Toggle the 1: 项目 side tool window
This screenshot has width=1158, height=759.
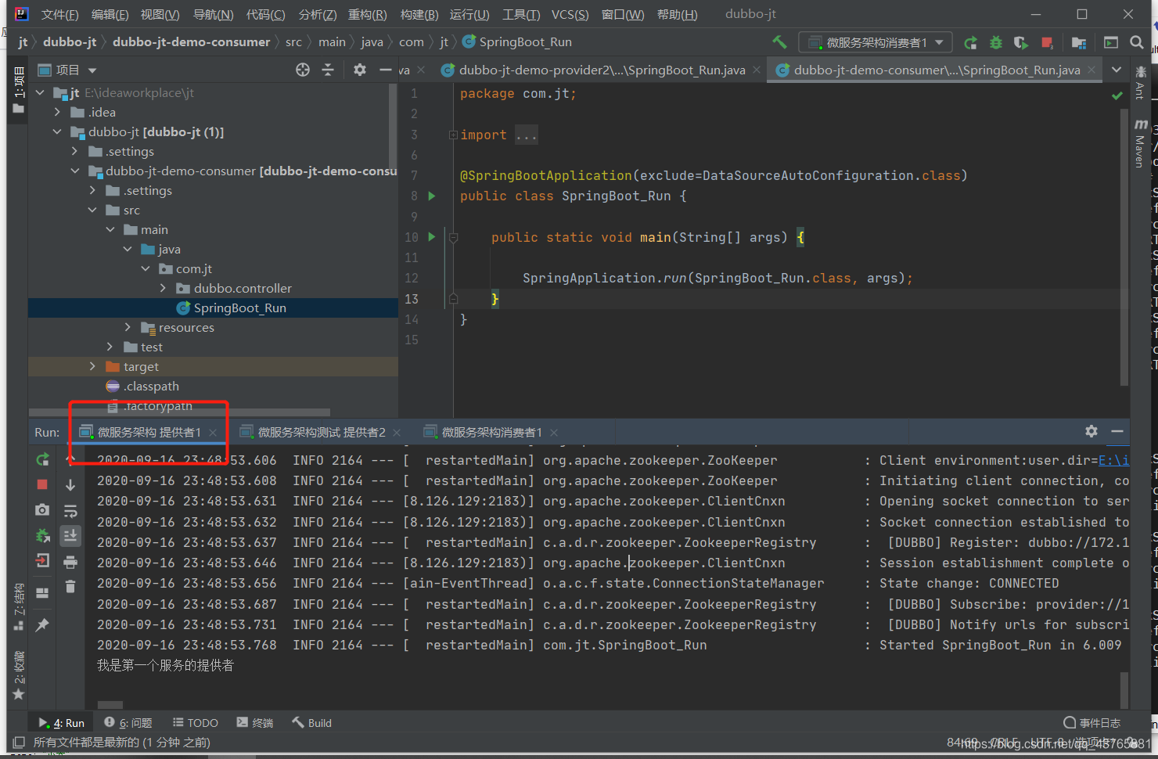[18, 90]
